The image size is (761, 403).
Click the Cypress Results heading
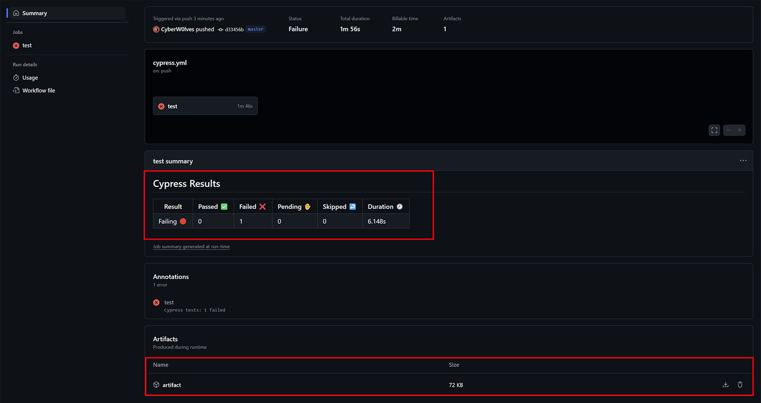click(187, 184)
